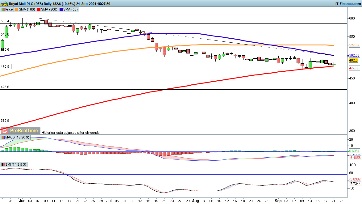Viewport: 362px width, 204px height.
Task: Click the 400 price axis label
Action: point(352,103)
